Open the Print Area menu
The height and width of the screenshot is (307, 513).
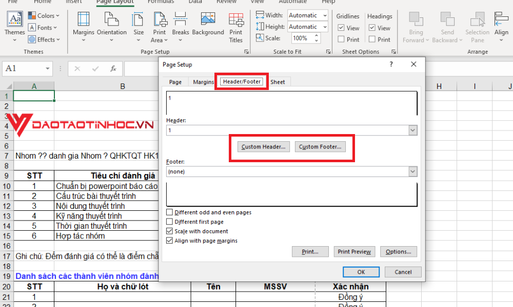coord(160,27)
